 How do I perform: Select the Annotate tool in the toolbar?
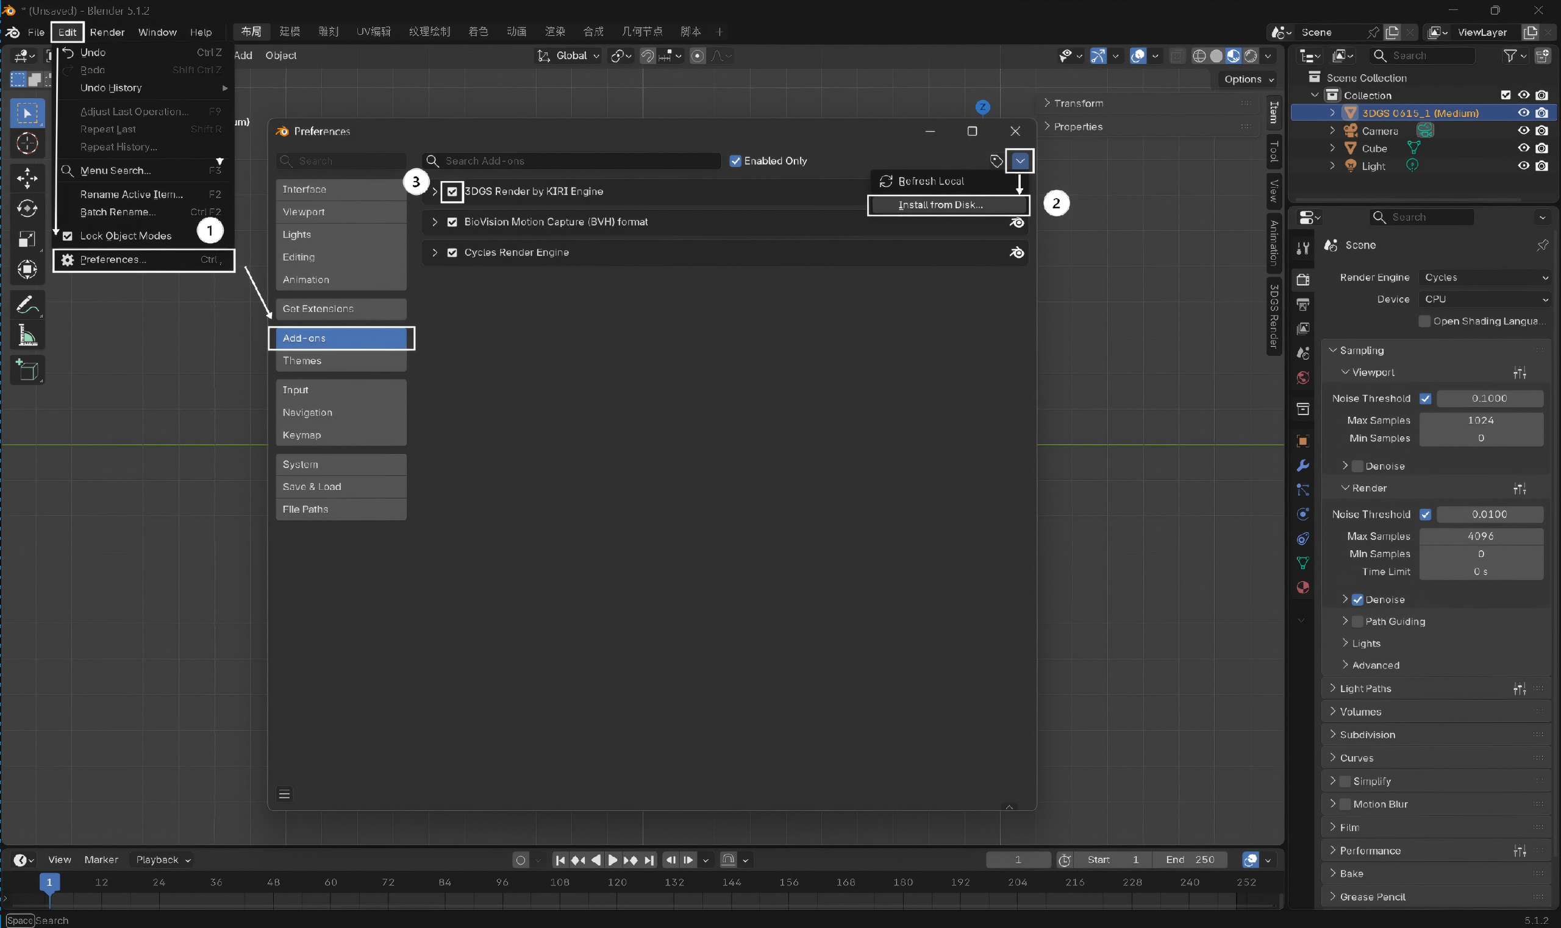[27, 305]
